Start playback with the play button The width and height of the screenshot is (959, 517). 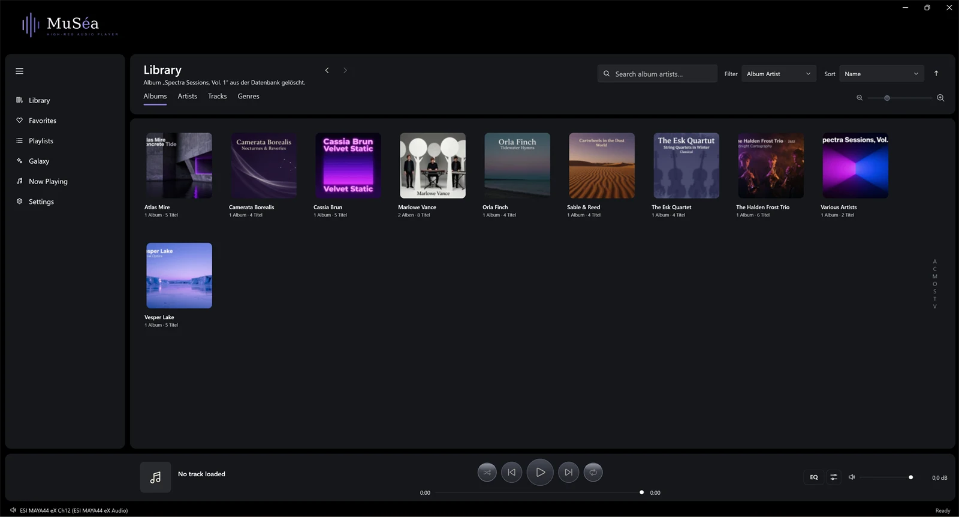[x=540, y=472]
